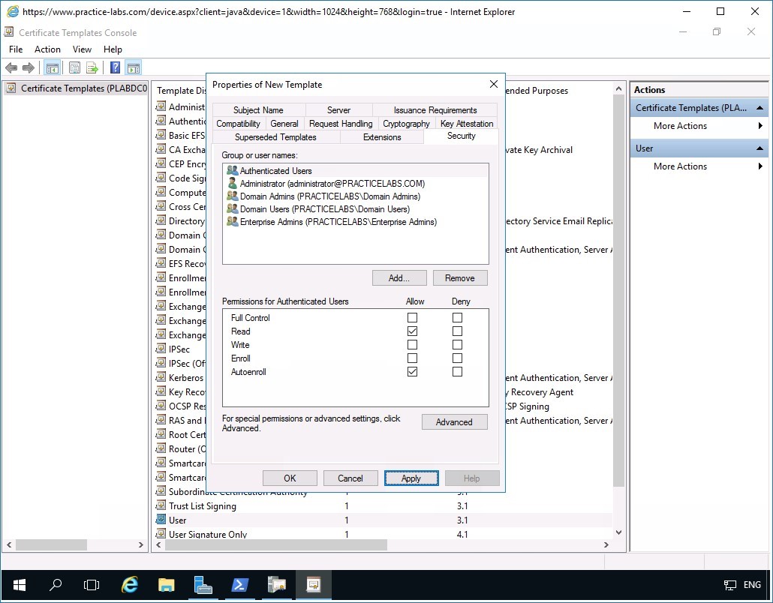Check Allow for Write permission
Screen dimensions: 773x603
click(412, 345)
